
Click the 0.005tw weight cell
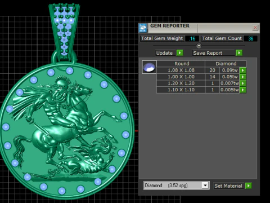(229, 90)
